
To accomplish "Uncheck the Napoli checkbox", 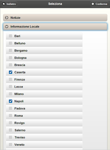I will click(x=11, y=101).
